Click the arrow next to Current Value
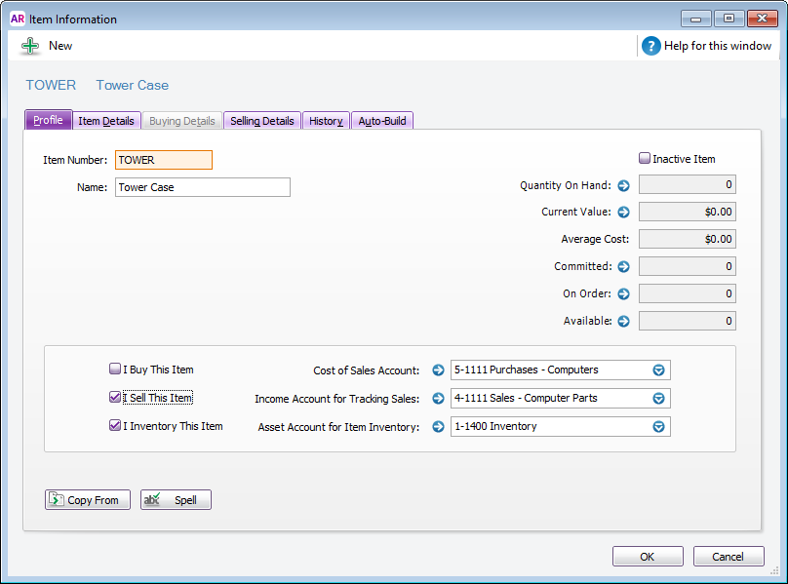This screenshot has height=584, width=788. pyautogui.click(x=624, y=212)
